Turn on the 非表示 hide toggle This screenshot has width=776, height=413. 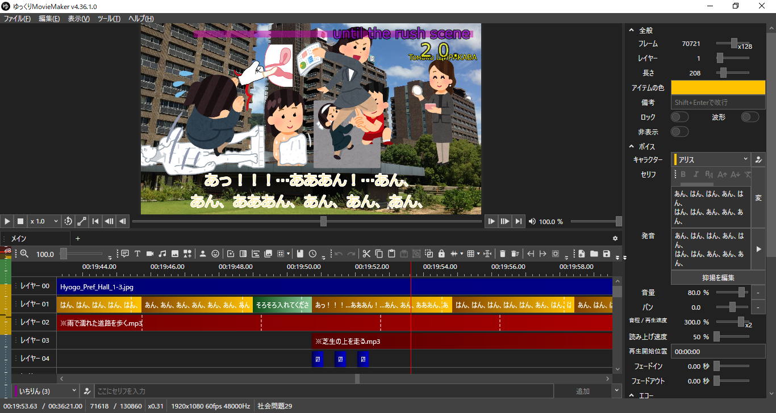tap(679, 132)
